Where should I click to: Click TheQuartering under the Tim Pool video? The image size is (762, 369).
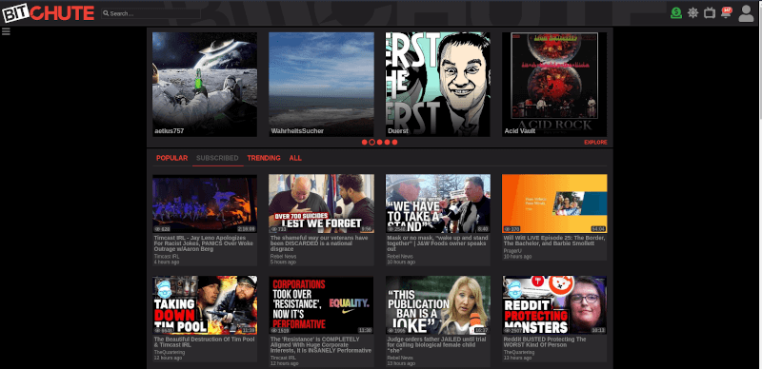170,352
